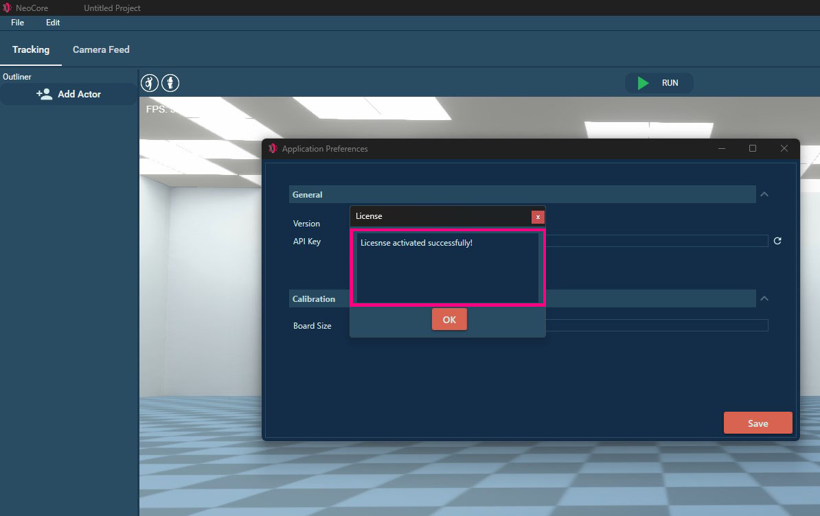
Task: Select the Tracking tab
Action: point(31,49)
